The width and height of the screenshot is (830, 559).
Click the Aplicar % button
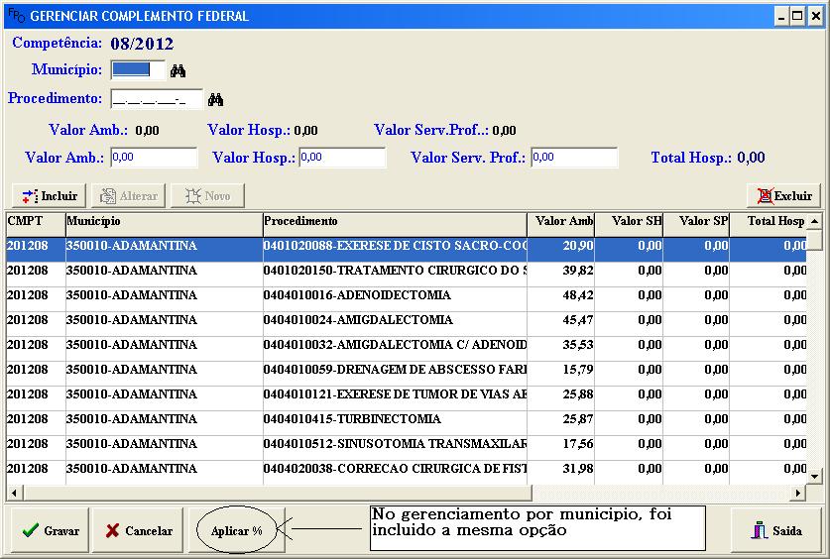236,530
